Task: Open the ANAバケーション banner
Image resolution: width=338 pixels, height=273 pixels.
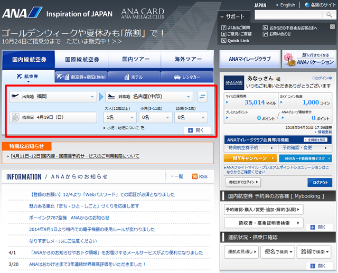Action: pos(309,59)
